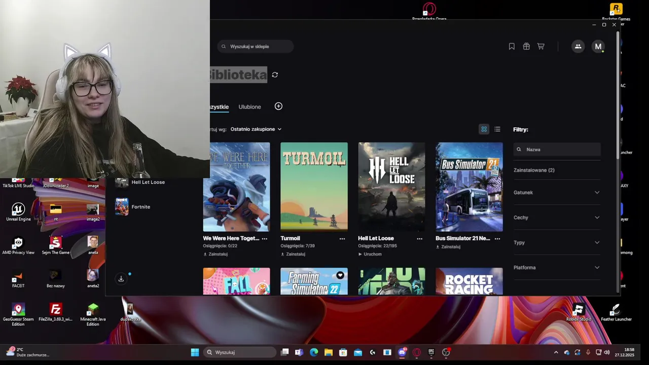Click the Windows taskbar Wyszukaj search box

click(240, 352)
